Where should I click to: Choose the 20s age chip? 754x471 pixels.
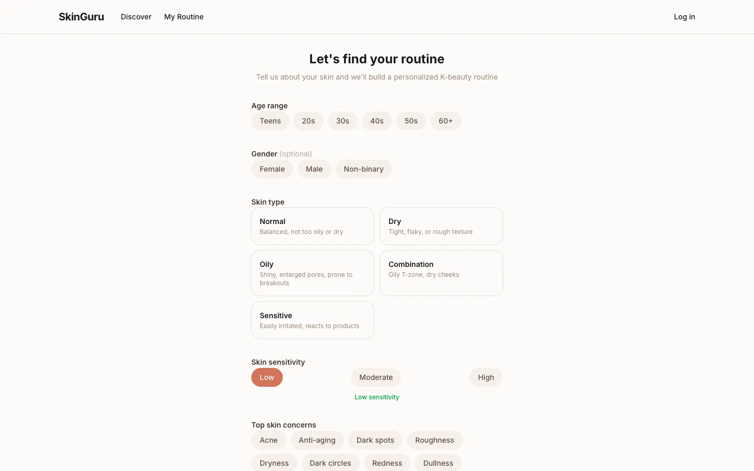pos(308,121)
